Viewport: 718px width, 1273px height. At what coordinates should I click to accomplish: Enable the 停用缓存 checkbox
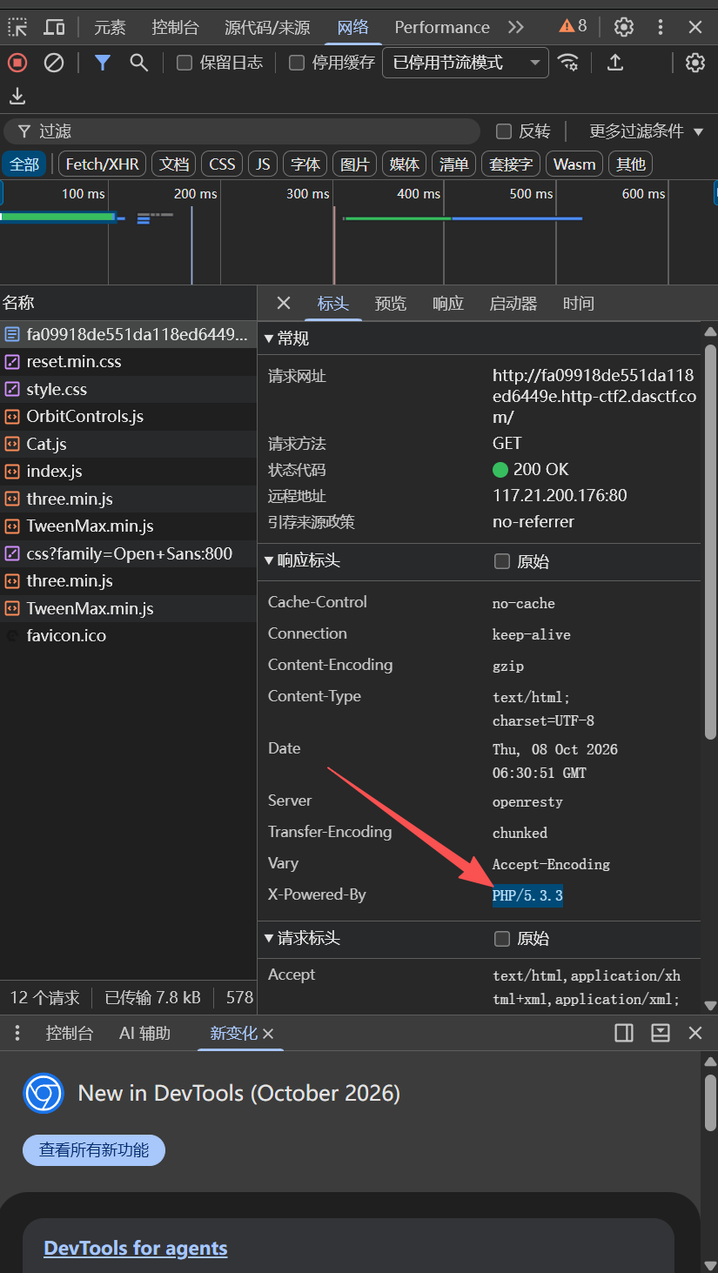tap(297, 63)
